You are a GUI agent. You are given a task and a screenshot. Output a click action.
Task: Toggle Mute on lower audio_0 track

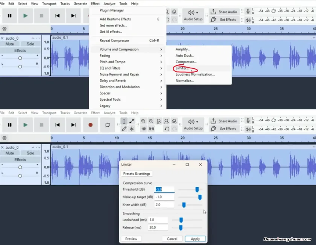pyautogui.click(x=10, y=153)
